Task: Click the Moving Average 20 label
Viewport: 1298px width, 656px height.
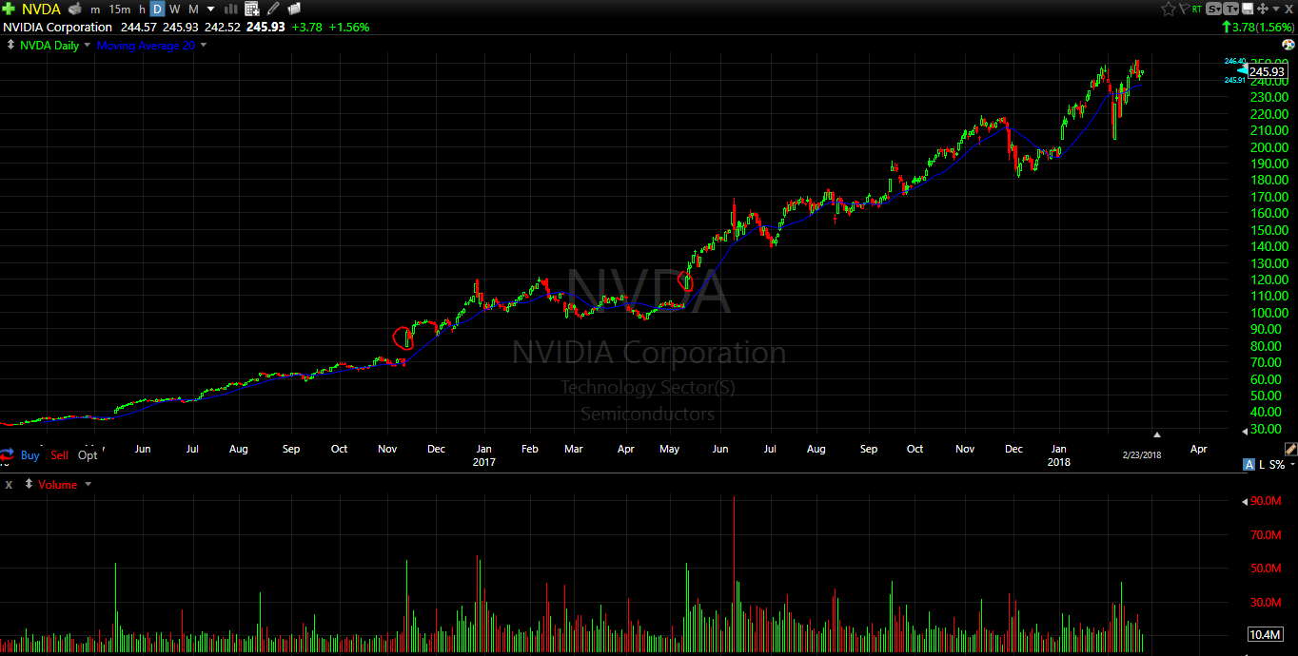Action: pos(146,46)
